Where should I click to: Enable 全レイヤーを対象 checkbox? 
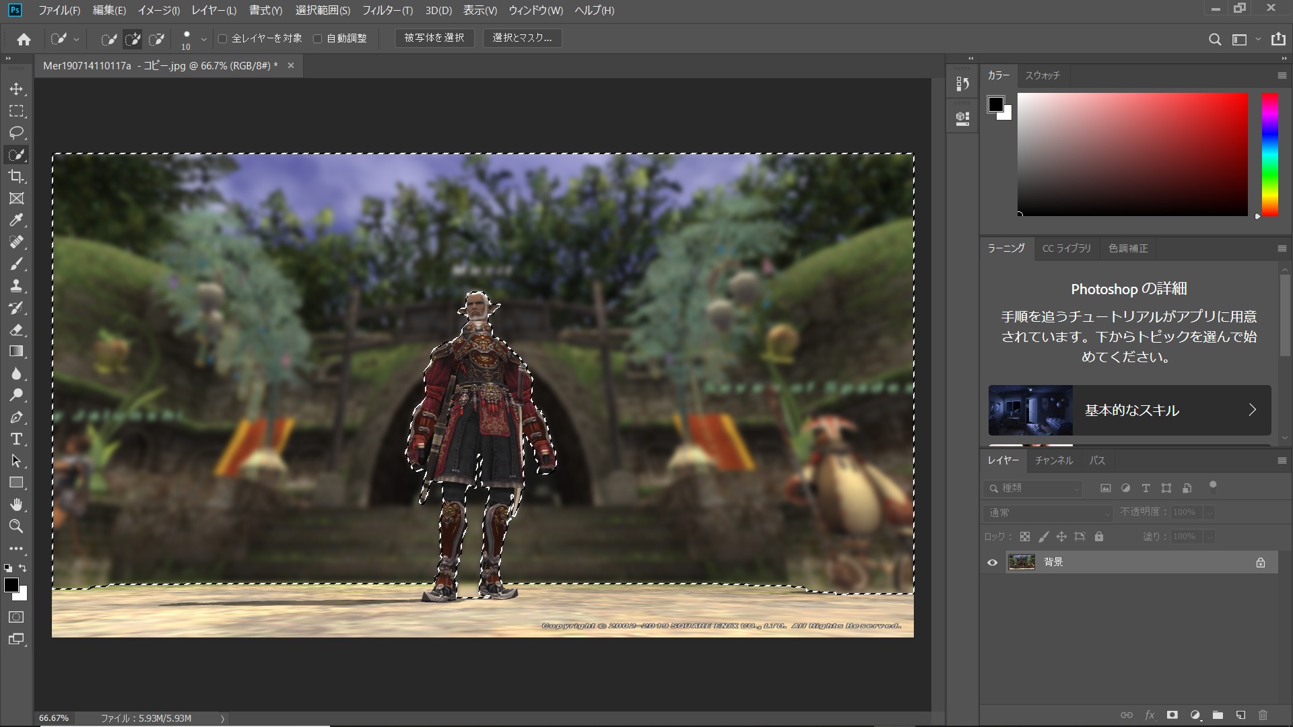[223, 38]
